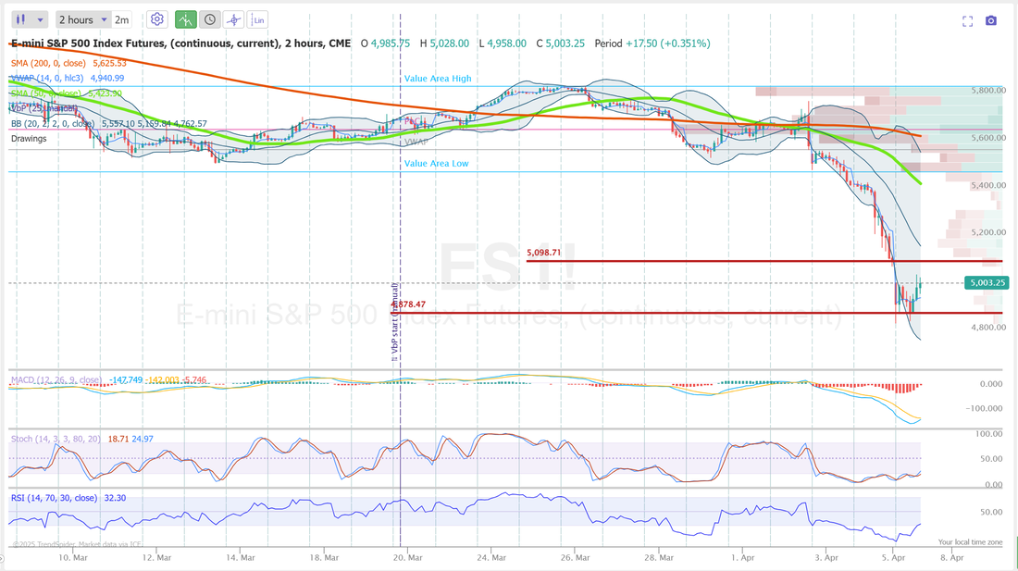The image size is (1018, 571).
Task: Click the 5,003.25 current price tag
Action: point(987,282)
